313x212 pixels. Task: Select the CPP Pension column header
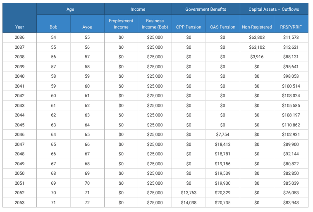tap(189, 27)
